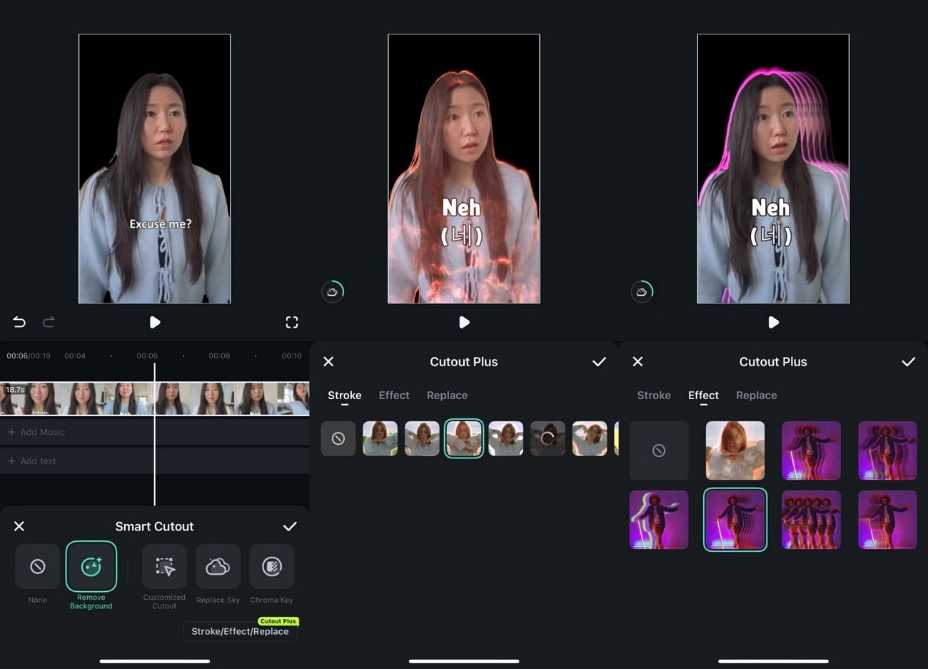The image size is (928, 669).
Task: Select the no-stroke option
Action: click(x=338, y=438)
